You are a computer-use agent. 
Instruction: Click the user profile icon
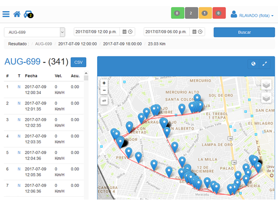[234, 14]
